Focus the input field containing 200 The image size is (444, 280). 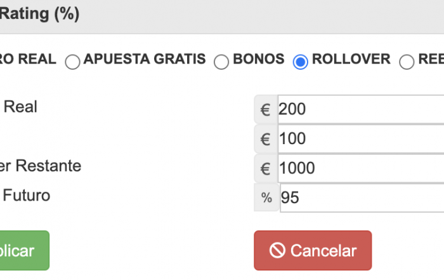click(x=361, y=109)
